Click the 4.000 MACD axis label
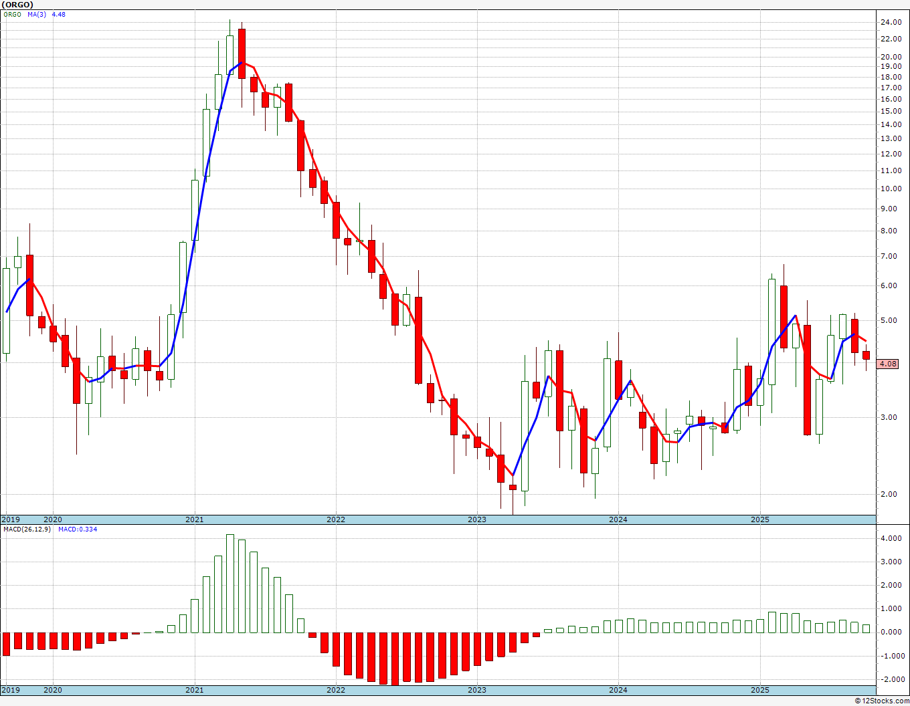This screenshot has width=910, height=706. [891, 538]
